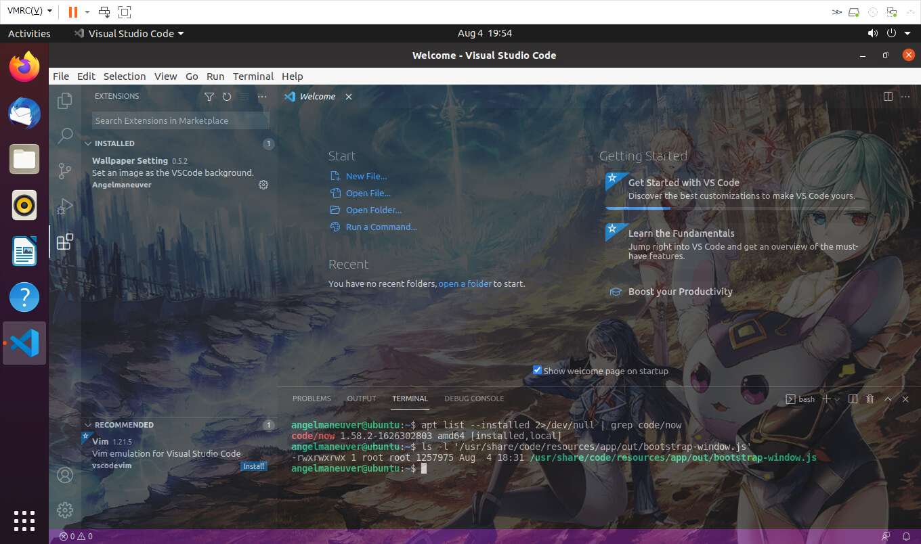Refresh the extensions list
This screenshot has height=544, width=921.
[x=227, y=97]
